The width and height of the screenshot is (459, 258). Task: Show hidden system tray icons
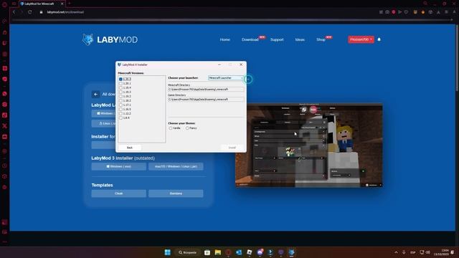[x=396, y=252]
